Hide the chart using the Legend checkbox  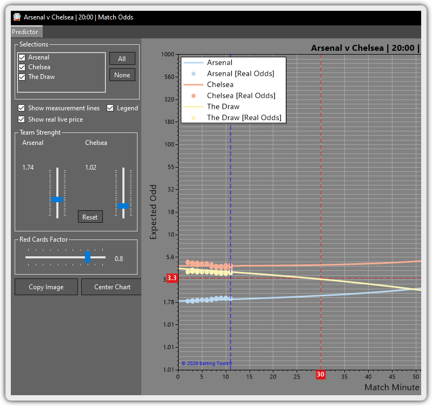(110, 108)
